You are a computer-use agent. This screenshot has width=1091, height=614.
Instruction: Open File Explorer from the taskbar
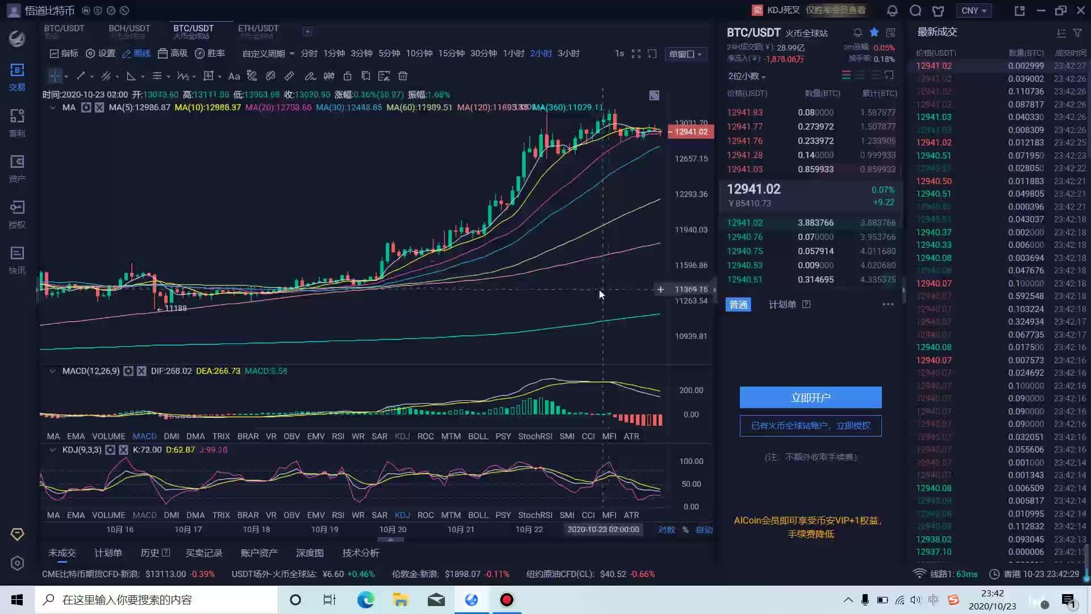coord(401,600)
